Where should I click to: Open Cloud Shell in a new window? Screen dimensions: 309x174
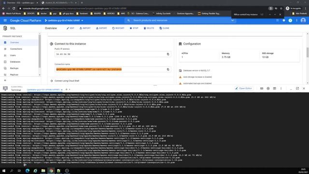click(x=297, y=88)
